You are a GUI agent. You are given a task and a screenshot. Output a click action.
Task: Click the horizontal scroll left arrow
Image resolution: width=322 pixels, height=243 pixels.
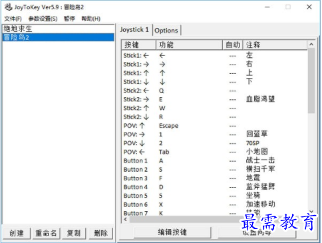pyautogui.click(x=126, y=219)
